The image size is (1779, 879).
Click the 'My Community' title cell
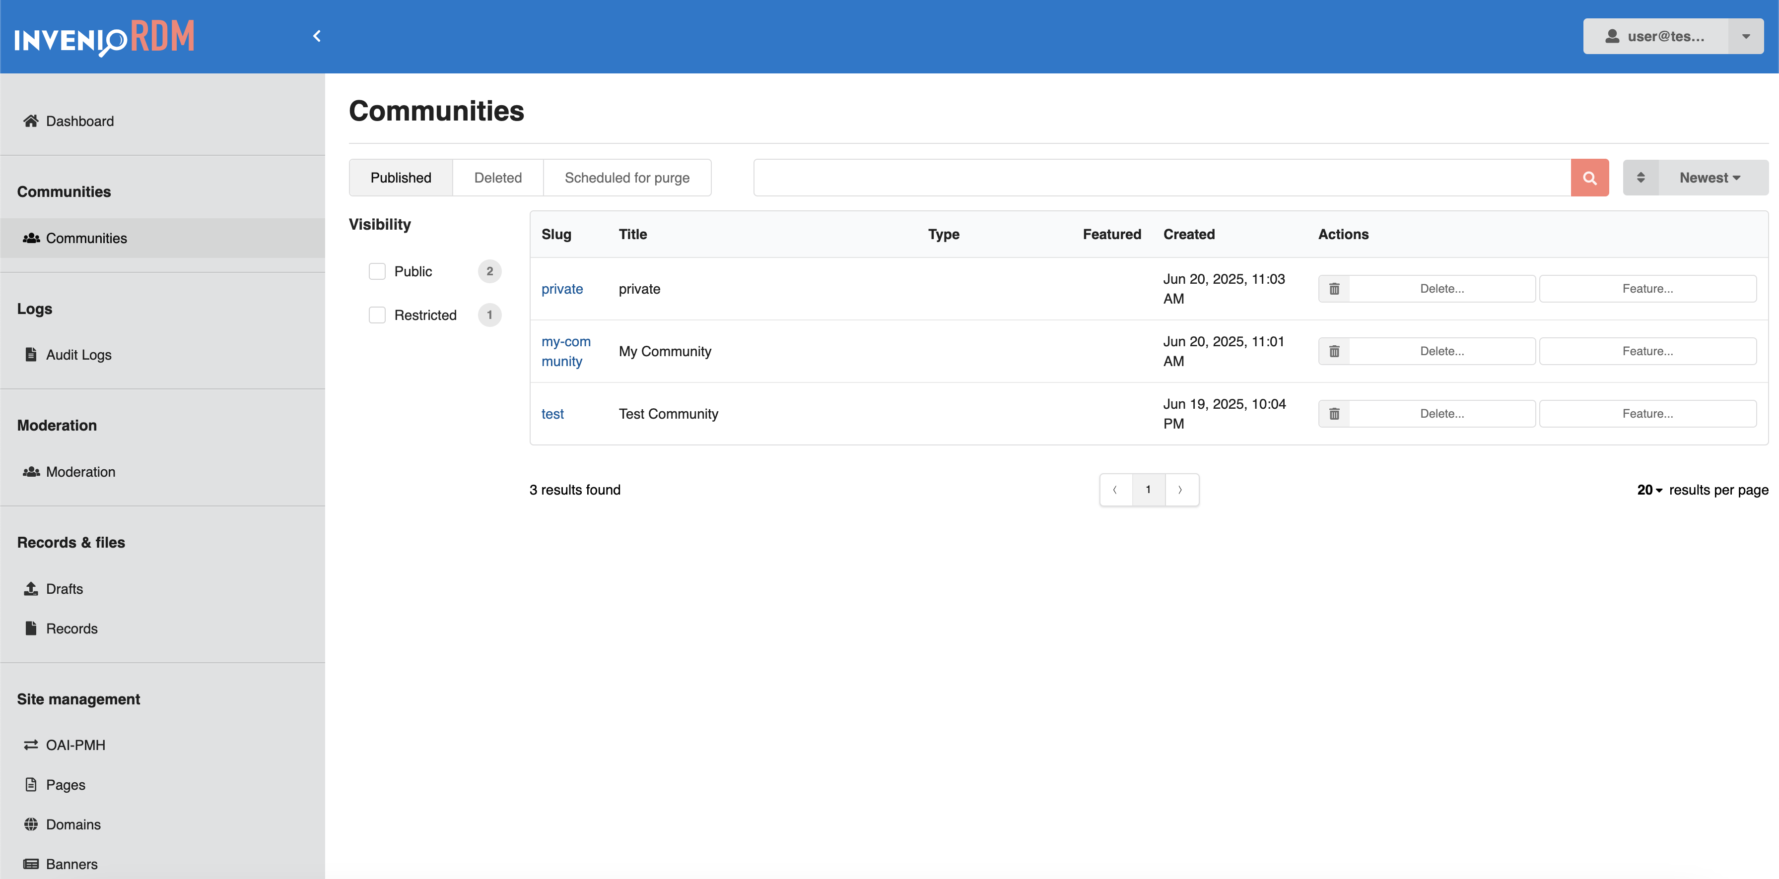pyautogui.click(x=665, y=351)
